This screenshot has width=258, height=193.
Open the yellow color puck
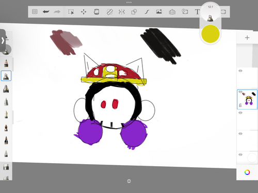[211, 34]
